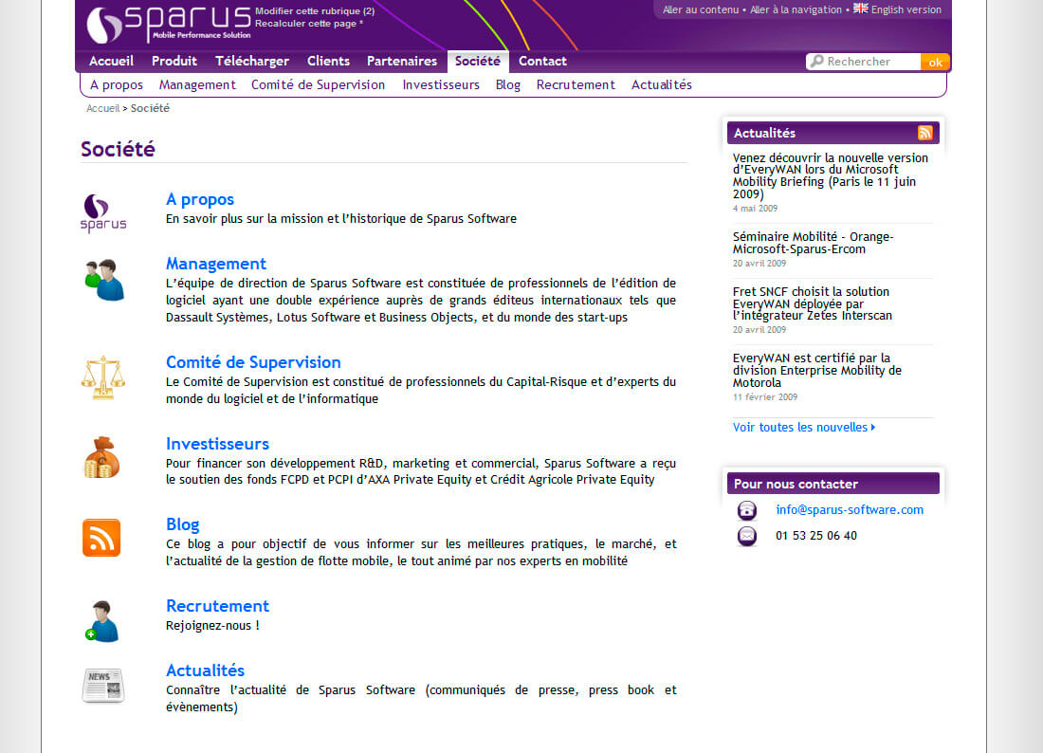1043x753 pixels.
Task: Open Management in the sub-navigation bar
Action: click(x=197, y=85)
